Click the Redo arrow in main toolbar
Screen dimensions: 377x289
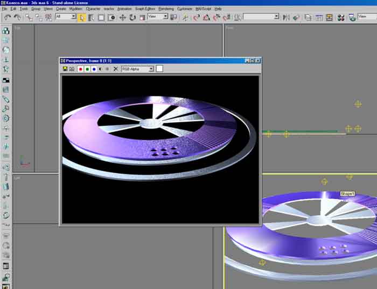(x=17, y=18)
